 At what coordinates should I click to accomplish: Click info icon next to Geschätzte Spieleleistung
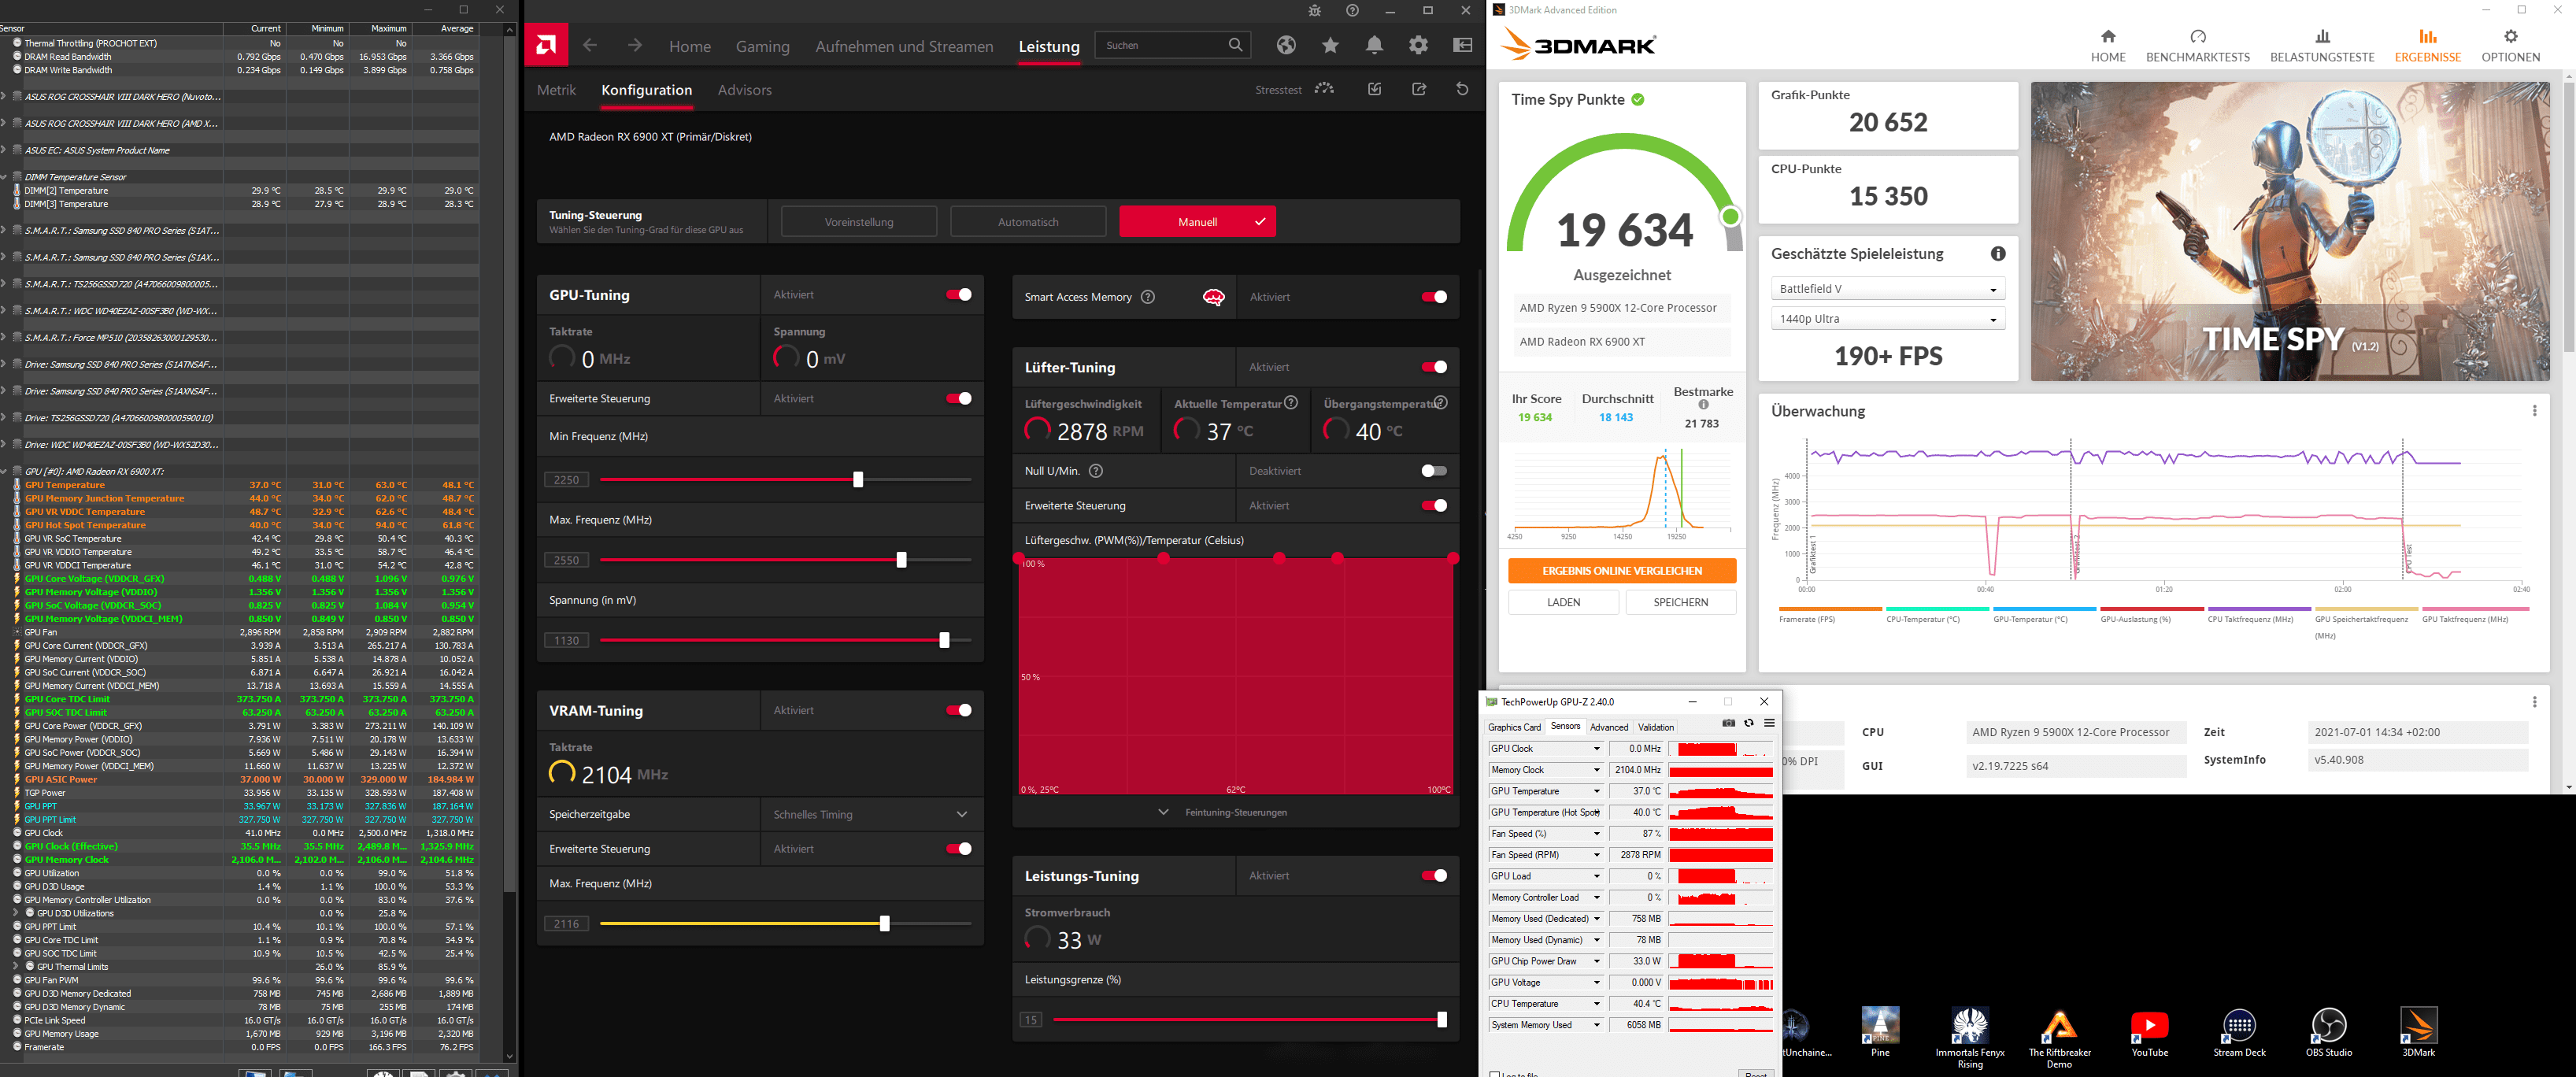1997,254
